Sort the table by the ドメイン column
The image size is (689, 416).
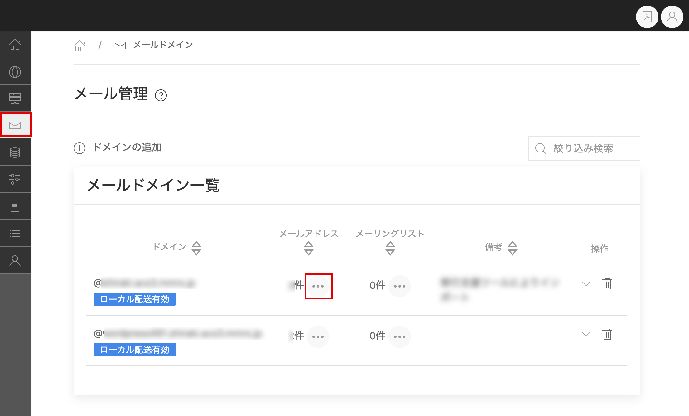196,248
